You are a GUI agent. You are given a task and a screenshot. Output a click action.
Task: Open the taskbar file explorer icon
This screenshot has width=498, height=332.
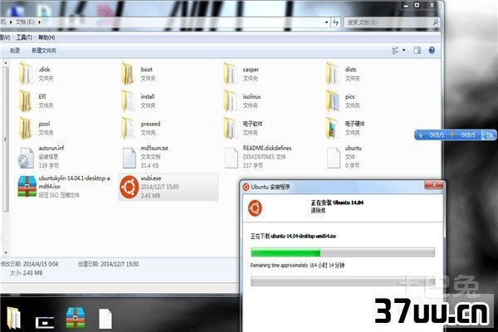13,318
